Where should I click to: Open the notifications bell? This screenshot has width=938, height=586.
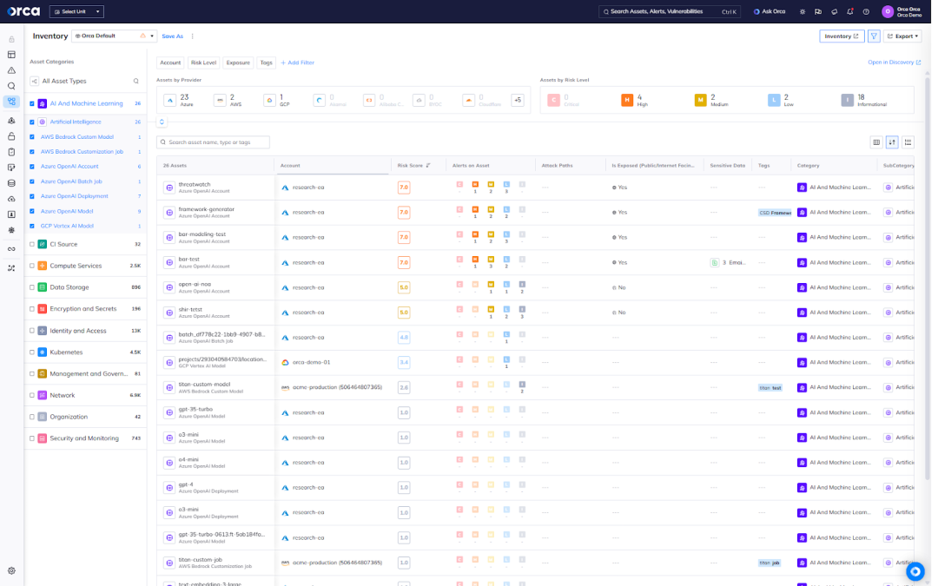pyautogui.click(x=849, y=11)
